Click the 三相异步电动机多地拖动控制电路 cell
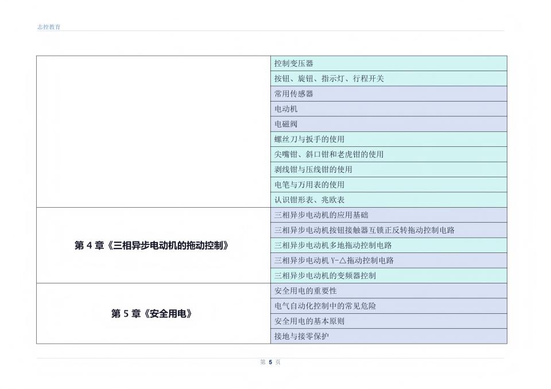The width and height of the screenshot is (551, 389). click(389, 246)
